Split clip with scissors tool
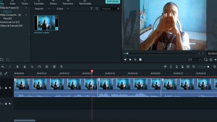217x122 pixels. (x=25, y=67)
